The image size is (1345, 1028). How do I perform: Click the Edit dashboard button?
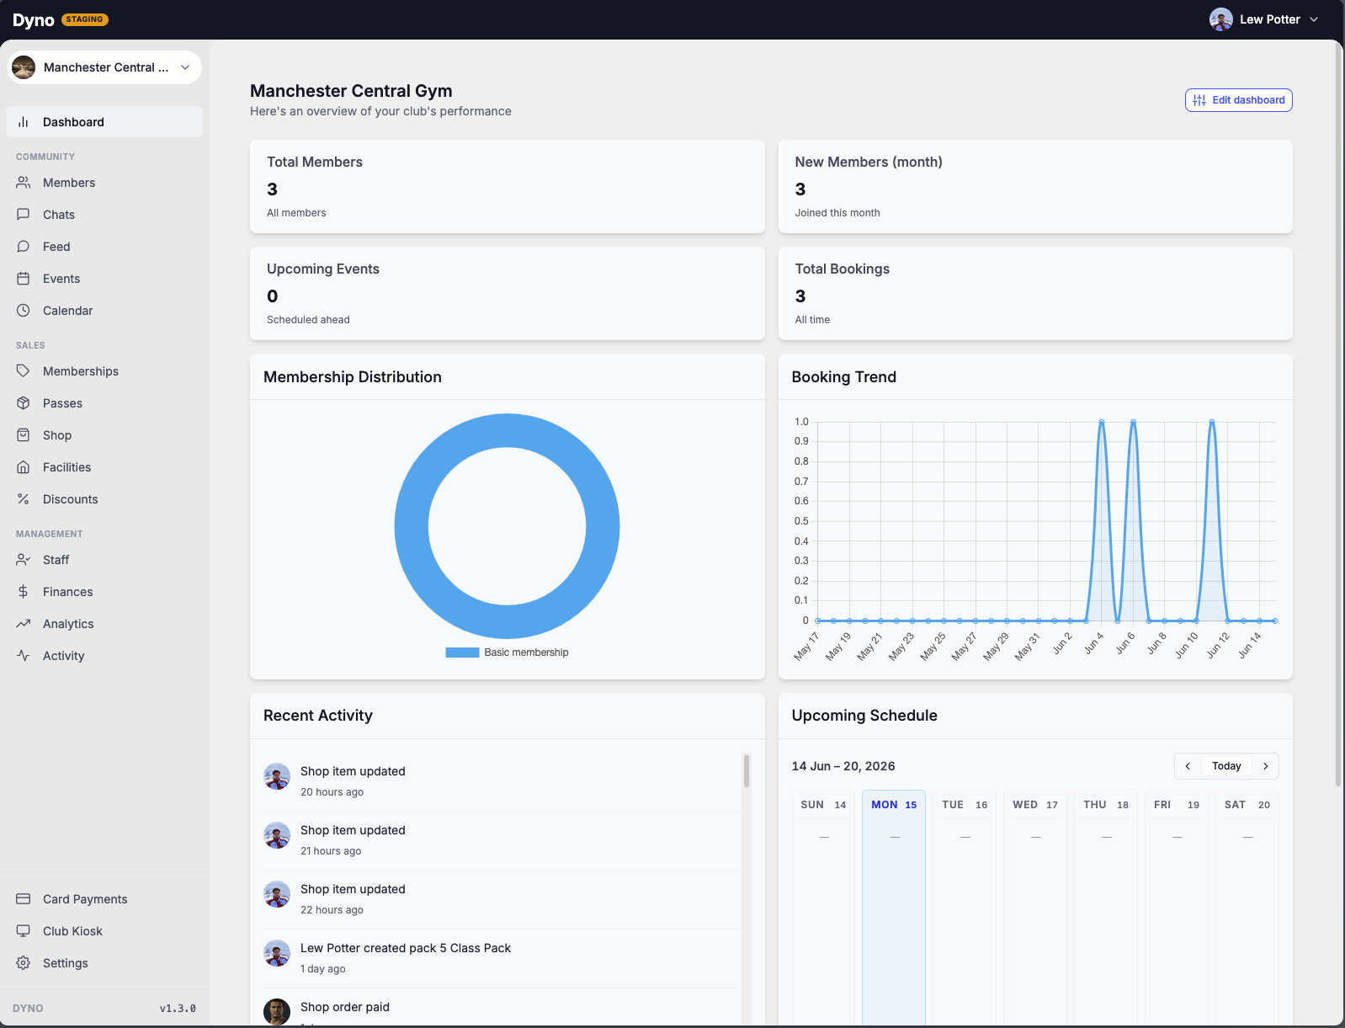pyautogui.click(x=1238, y=100)
